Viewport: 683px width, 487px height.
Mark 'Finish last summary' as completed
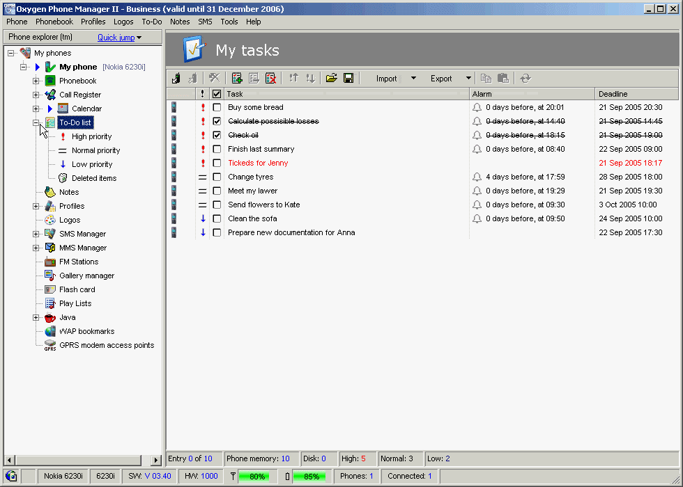click(x=217, y=149)
